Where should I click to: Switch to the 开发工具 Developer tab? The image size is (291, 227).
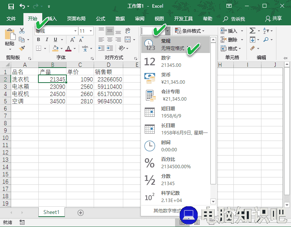(x=183, y=19)
